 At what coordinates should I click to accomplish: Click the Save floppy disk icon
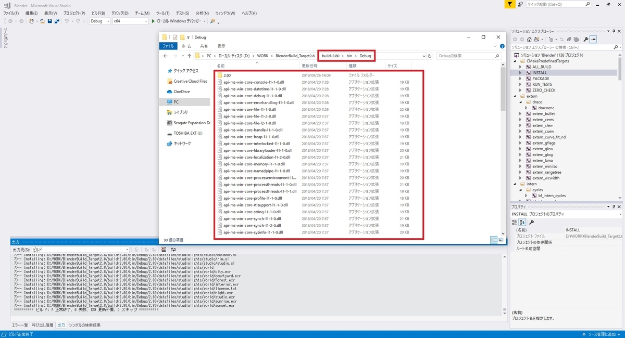[x=49, y=21]
